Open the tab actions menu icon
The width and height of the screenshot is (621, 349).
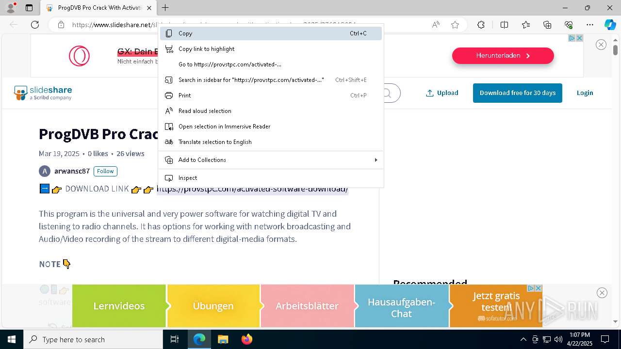click(x=29, y=8)
